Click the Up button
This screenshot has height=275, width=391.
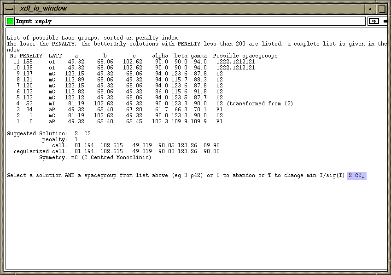373,21
